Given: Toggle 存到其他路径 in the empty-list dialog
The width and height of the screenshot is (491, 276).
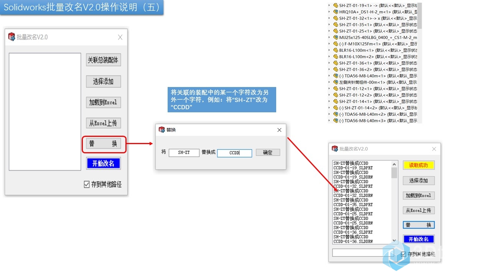Looking at the screenshot, I should (103, 184).
